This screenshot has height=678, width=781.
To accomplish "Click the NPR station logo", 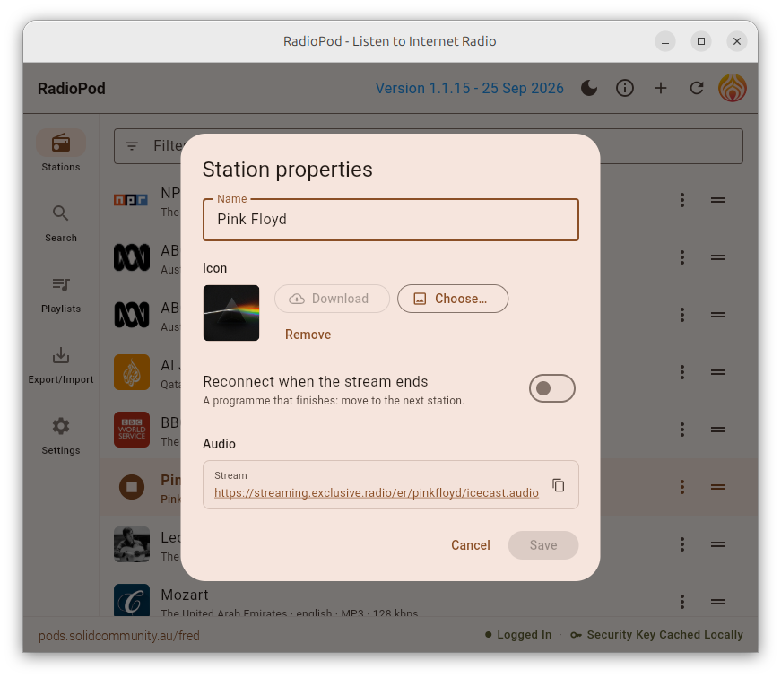I will (132, 200).
